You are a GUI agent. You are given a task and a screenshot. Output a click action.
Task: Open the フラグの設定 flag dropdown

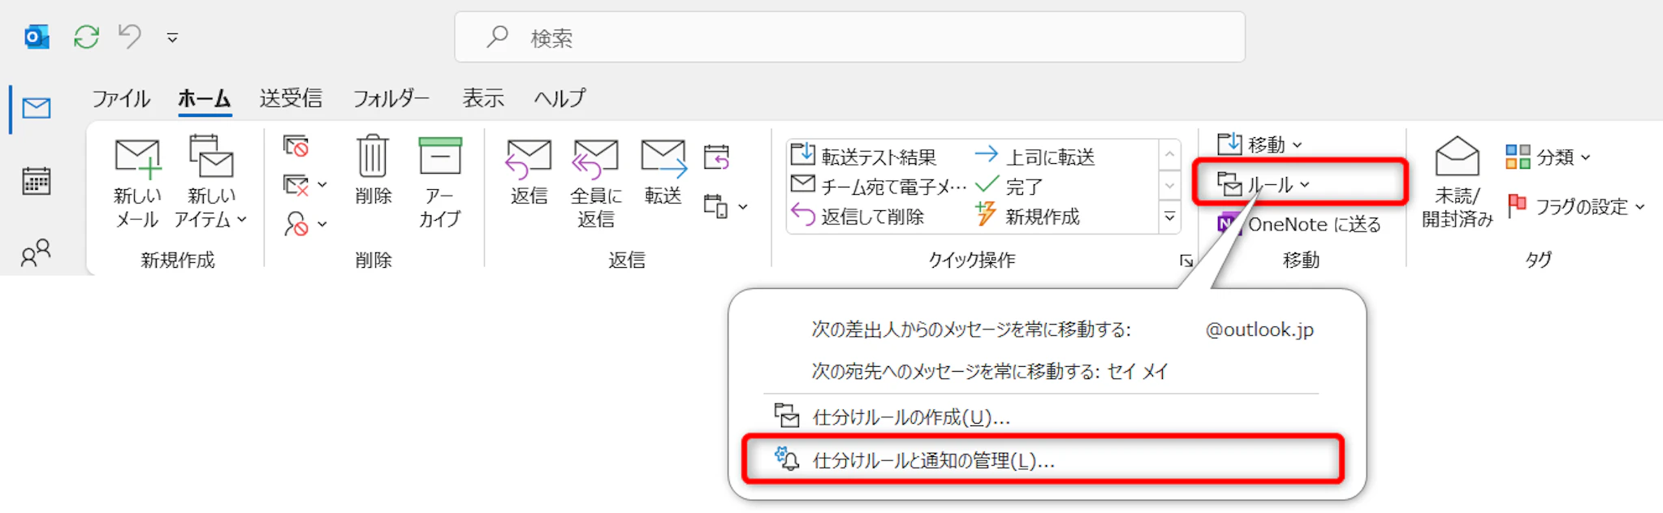(x=1575, y=206)
